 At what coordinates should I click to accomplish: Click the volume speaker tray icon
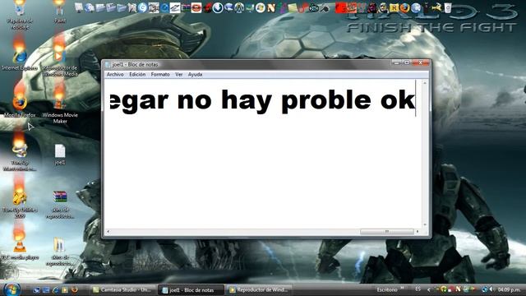[x=491, y=289]
